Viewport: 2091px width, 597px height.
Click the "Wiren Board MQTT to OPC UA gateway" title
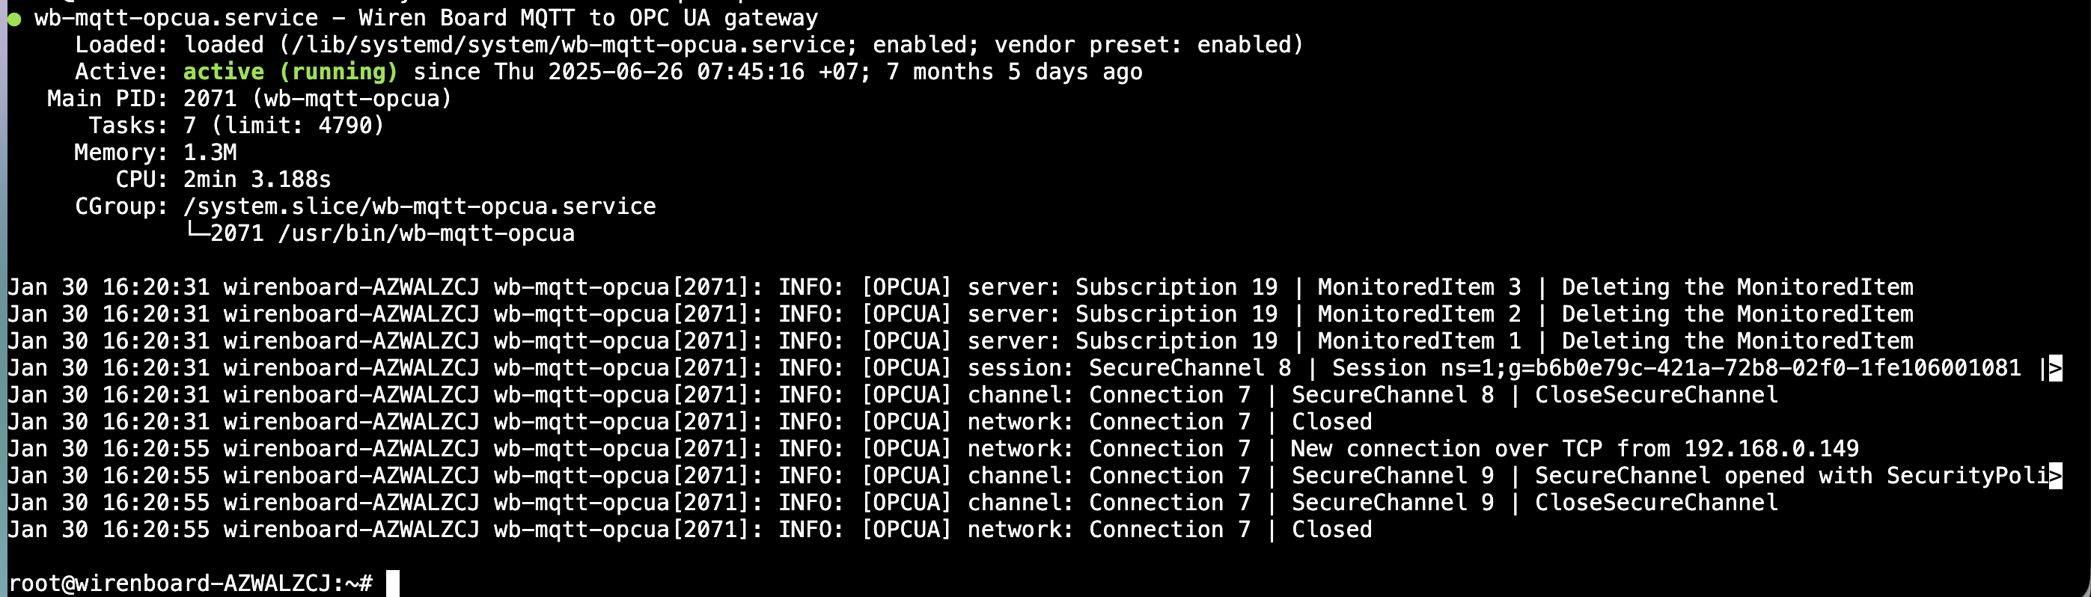coord(588,18)
